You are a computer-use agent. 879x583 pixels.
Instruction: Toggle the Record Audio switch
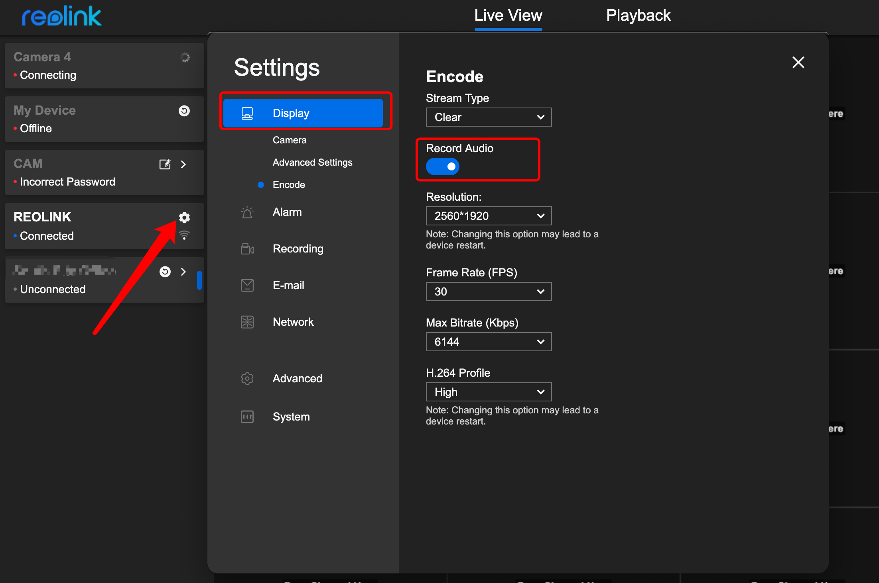tap(442, 166)
